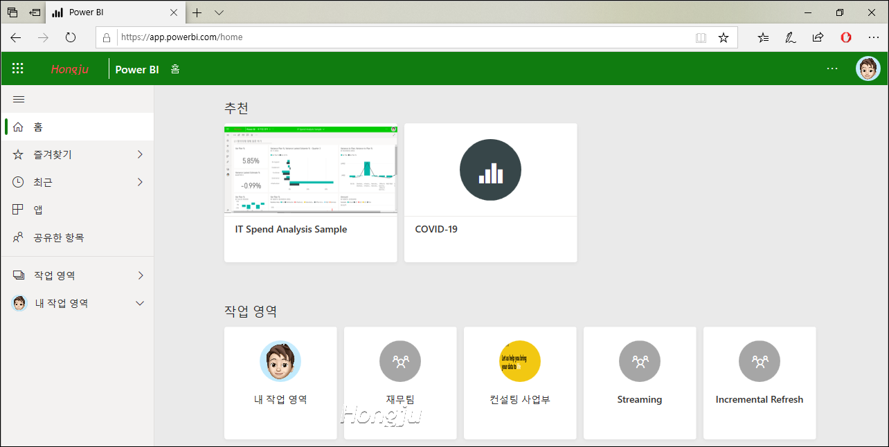Click the IT Spend Analysis report thumbnail
The height and width of the screenshot is (447, 889).
point(311,170)
